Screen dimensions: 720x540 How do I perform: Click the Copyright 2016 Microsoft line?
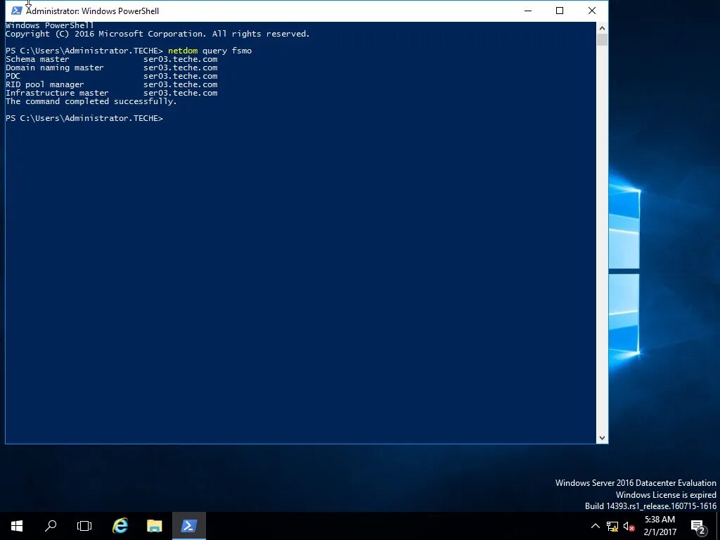pos(157,34)
